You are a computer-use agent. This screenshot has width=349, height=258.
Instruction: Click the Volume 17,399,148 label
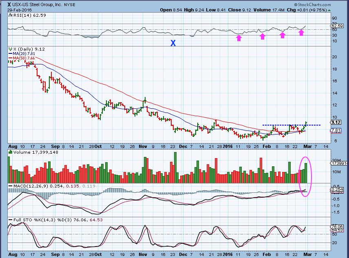click(x=36, y=152)
